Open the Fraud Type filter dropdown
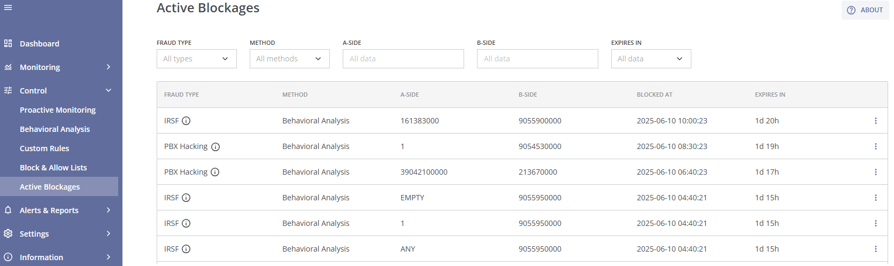This screenshot has height=266, width=894. point(196,59)
